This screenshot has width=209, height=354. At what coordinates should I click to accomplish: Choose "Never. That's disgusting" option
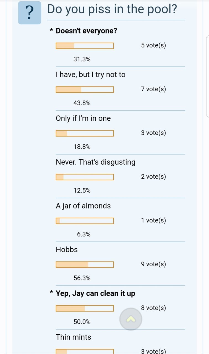point(96,162)
